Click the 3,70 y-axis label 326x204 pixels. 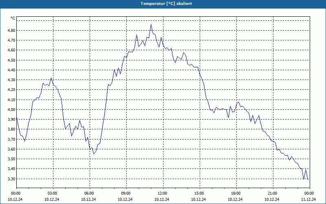(12, 139)
